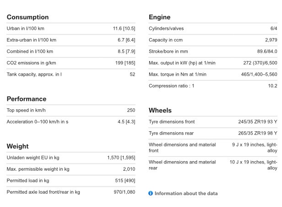Click the Cylinders/valves value 6/4

(274, 28)
